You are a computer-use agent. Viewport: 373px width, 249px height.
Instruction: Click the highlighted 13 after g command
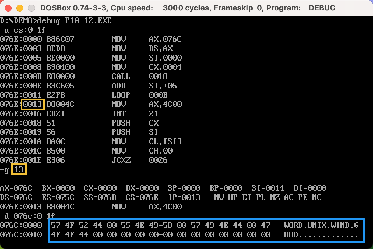click(19, 169)
